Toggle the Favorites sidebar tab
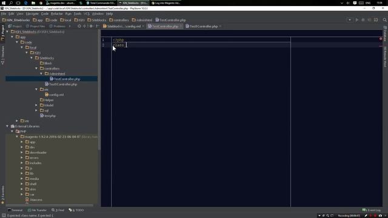Screen dimensions: 388x218 tap(2, 195)
